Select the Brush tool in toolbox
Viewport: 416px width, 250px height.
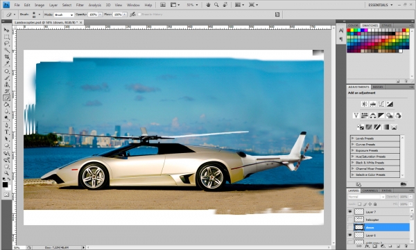click(6, 78)
